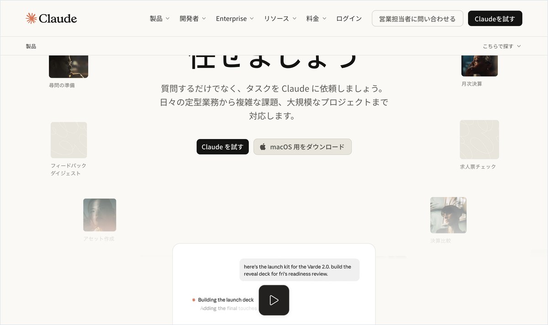This screenshot has height=325, width=548.
Task: Open the 料金 menu
Action: tap(316, 19)
